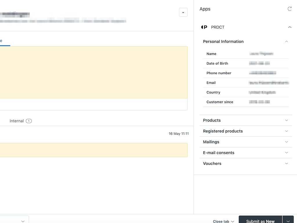Click the PRDCT app logo icon
The image size is (297, 223).
(204, 27)
